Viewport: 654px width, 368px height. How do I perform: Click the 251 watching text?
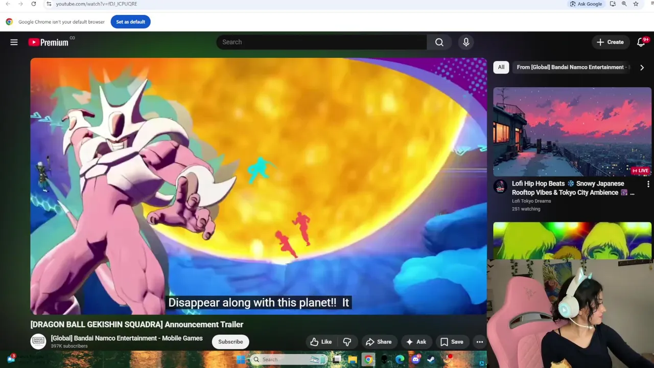(526, 209)
